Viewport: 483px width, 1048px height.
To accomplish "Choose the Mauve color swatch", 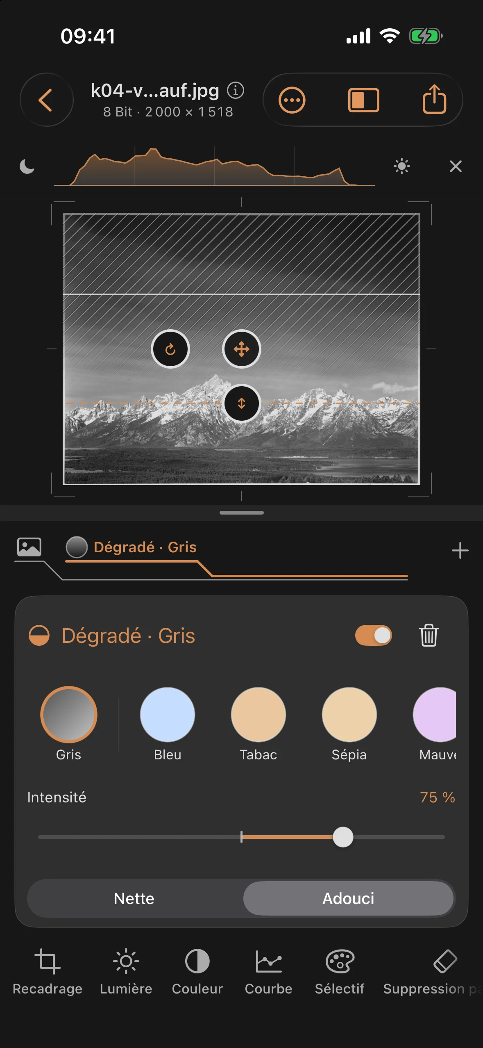I will tap(435, 715).
